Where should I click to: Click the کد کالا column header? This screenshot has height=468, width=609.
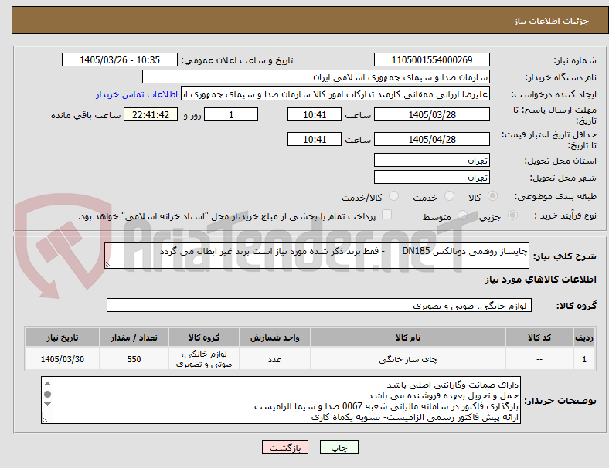pos(539,337)
